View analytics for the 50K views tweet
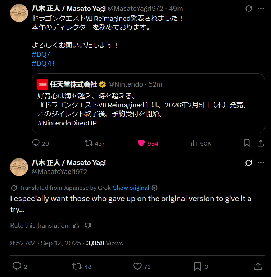Screen dimensions: 271x277 pos(194,143)
